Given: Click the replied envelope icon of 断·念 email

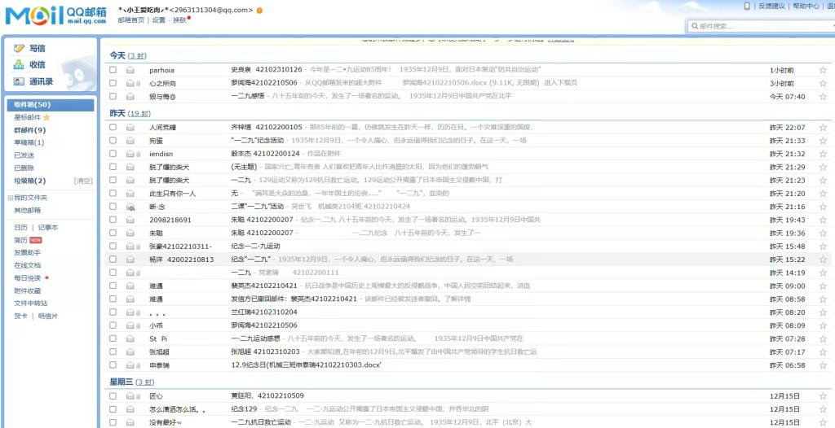Looking at the screenshot, I should [130, 207].
